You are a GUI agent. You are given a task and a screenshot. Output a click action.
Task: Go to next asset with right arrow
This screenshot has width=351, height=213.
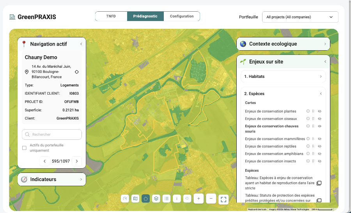(x=77, y=161)
